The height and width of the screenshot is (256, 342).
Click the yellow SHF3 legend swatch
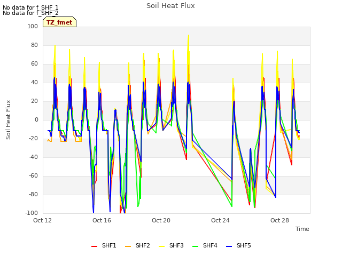point(161,246)
